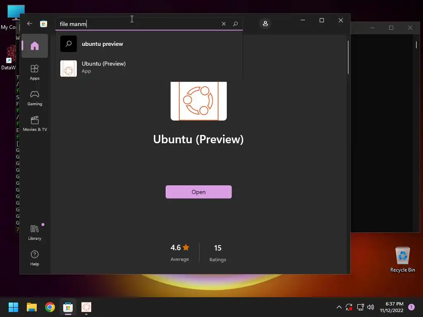Click the 15 Ratings count
This screenshot has height=317, width=423.
tap(218, 253)
